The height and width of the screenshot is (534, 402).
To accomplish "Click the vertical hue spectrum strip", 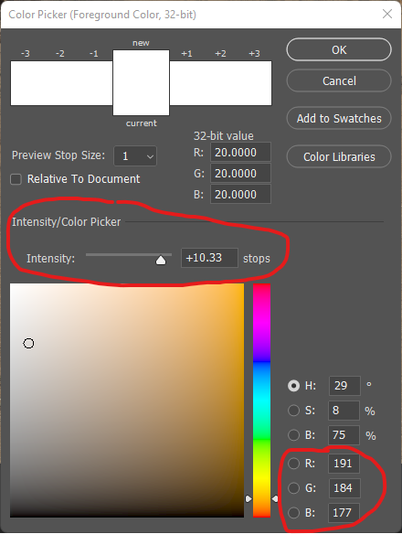I will click(262, 400).
